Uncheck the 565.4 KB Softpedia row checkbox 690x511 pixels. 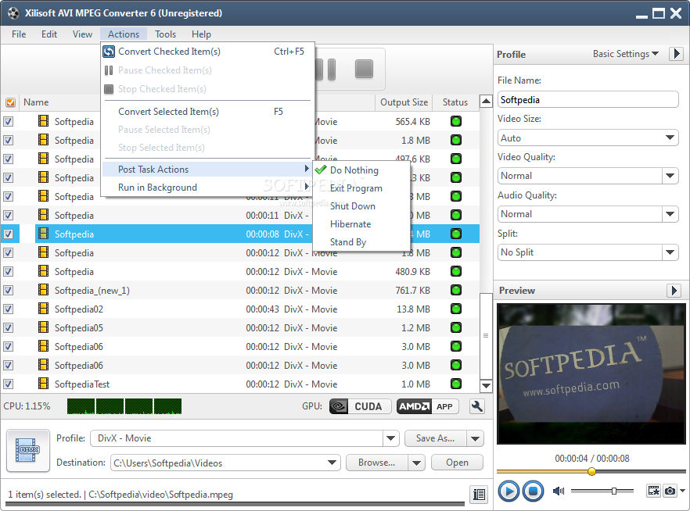(9, 122)
